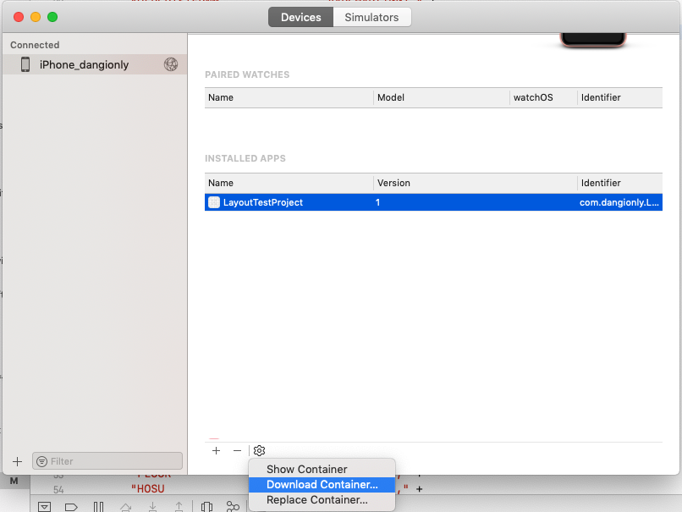Viewport: 682px width, 512px height.
Task: Choose Show Container from the menu
Action: 322,470
